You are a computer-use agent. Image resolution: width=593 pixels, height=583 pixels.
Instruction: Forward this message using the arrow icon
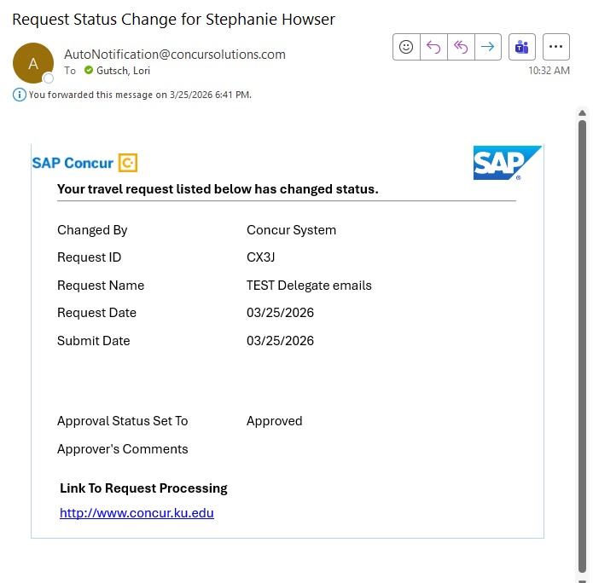coord(488,47)
